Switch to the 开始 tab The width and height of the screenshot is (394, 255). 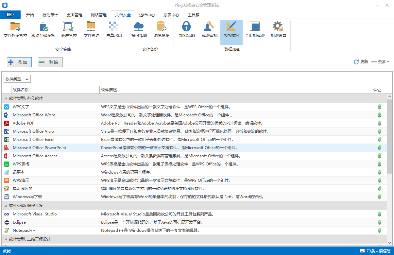tap(30, 15)
